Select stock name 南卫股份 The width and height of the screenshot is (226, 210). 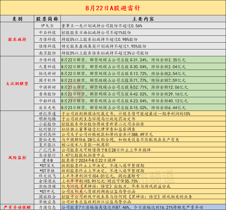[47, 53]
